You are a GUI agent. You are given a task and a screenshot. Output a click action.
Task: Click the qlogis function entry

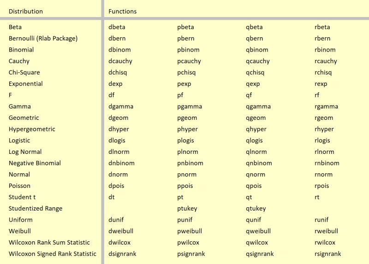[x=254, y=141]
